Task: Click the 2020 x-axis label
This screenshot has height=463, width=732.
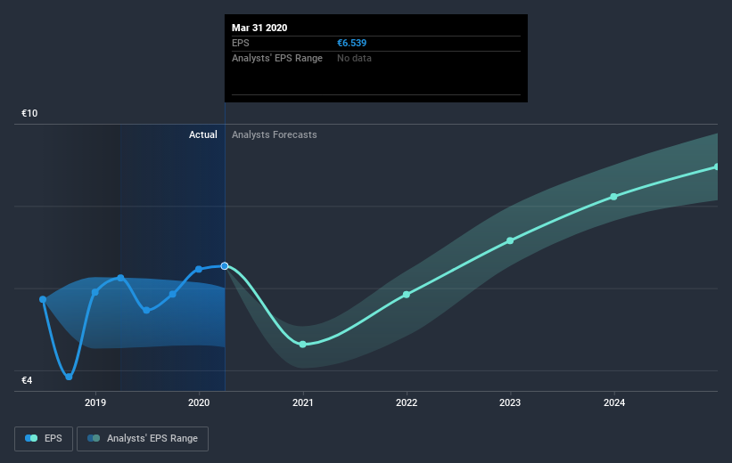Action: pos(199,402)
